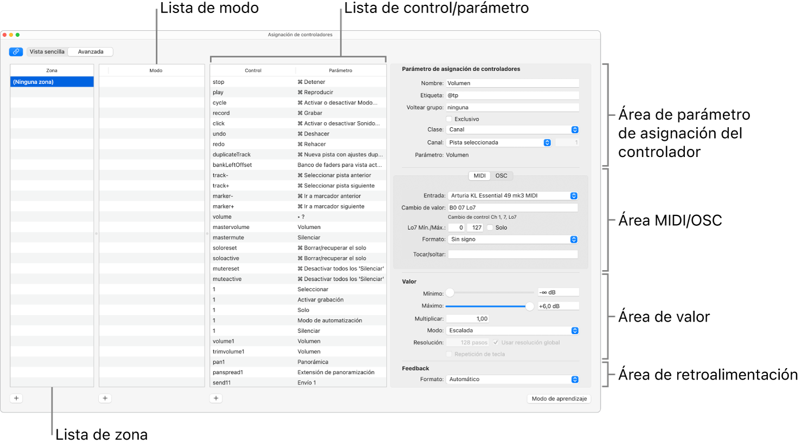Screen dimensions: 808x445
Task: Click the blue link icon button
Action: [16, 52]
